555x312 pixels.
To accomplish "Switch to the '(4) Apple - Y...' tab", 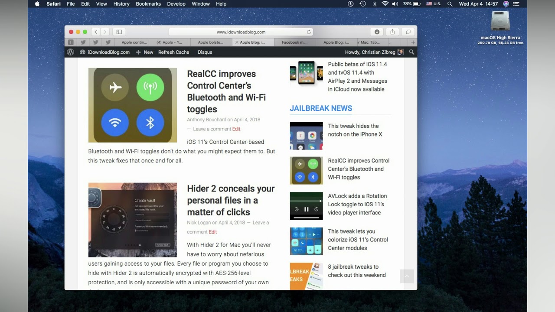I will click(169, 42).
